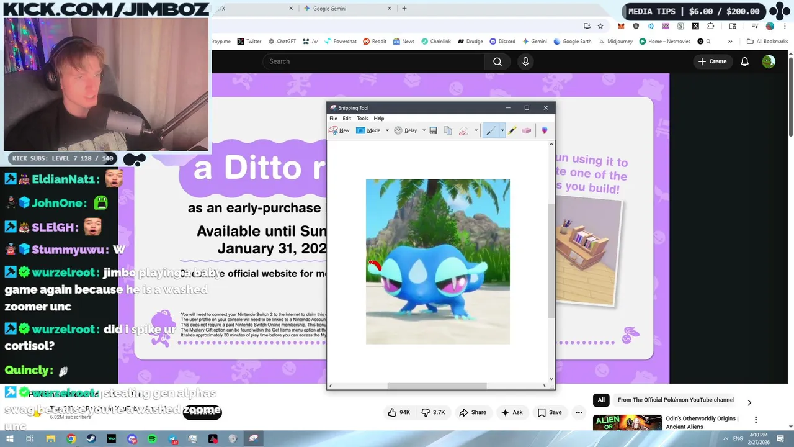
Task: Open the Edit menu in Snipping Tool
Action: click(347, 118)
